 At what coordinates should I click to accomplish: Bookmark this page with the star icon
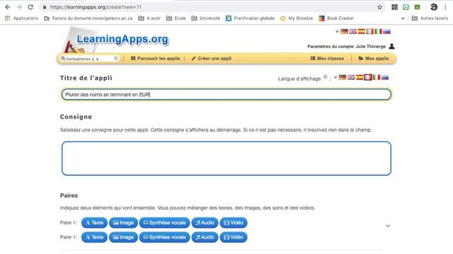pos(379,7)
